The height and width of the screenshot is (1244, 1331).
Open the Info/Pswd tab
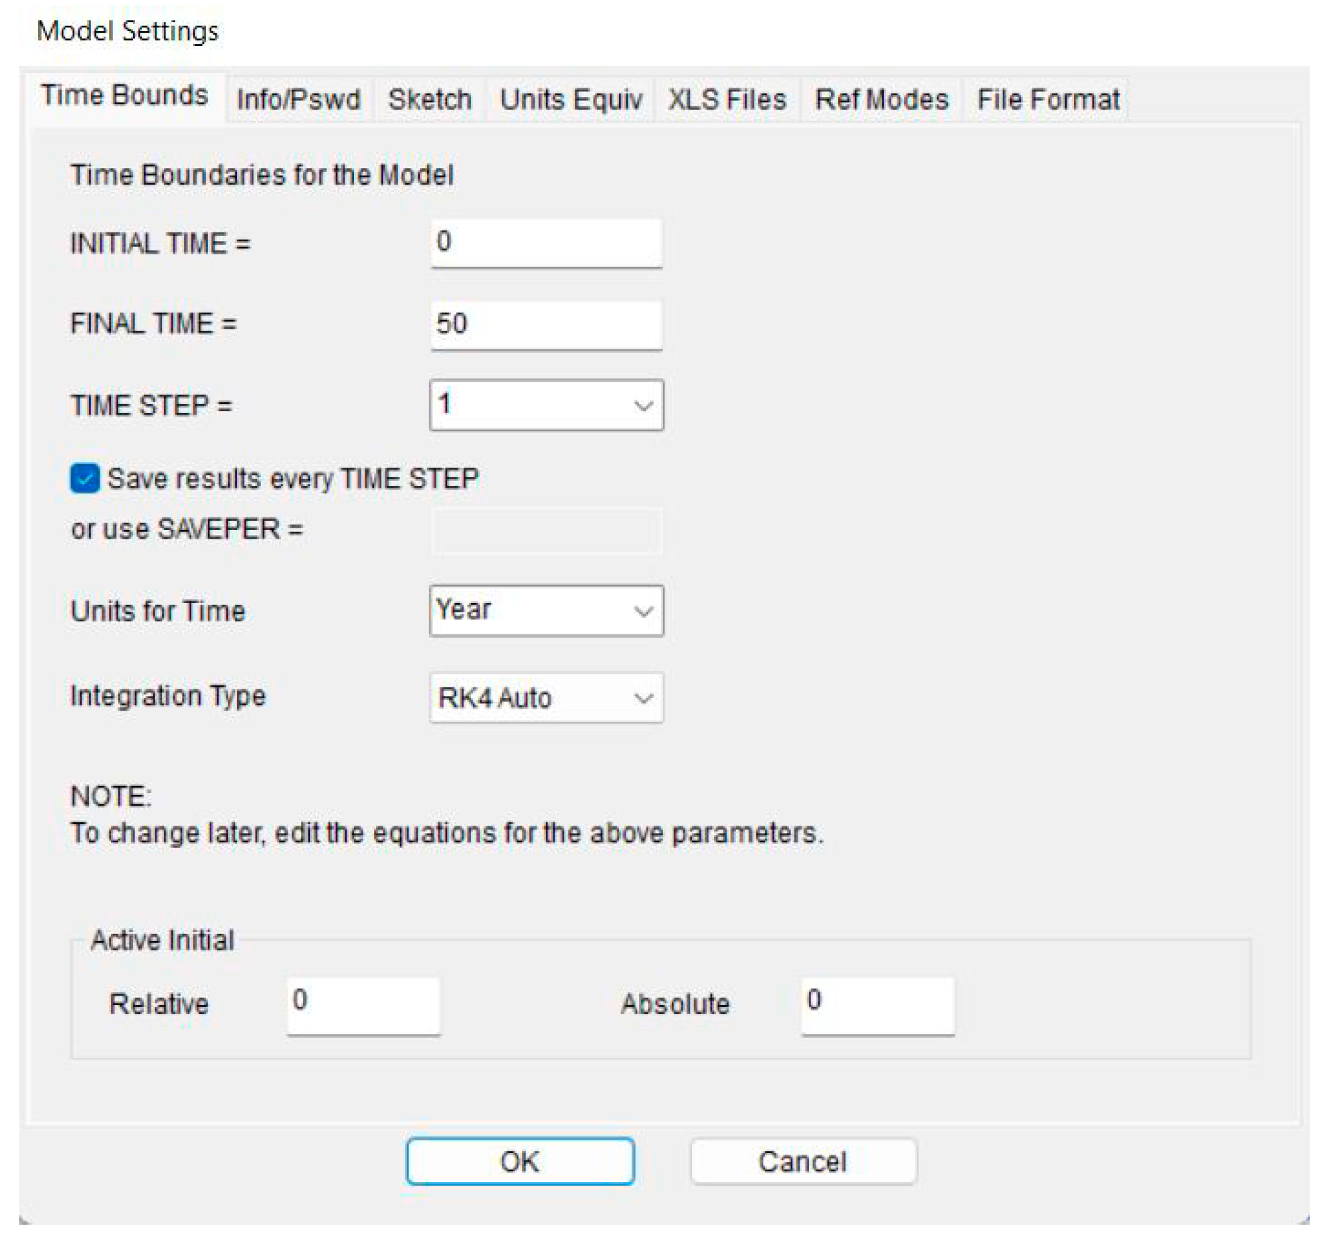(299, 100)
